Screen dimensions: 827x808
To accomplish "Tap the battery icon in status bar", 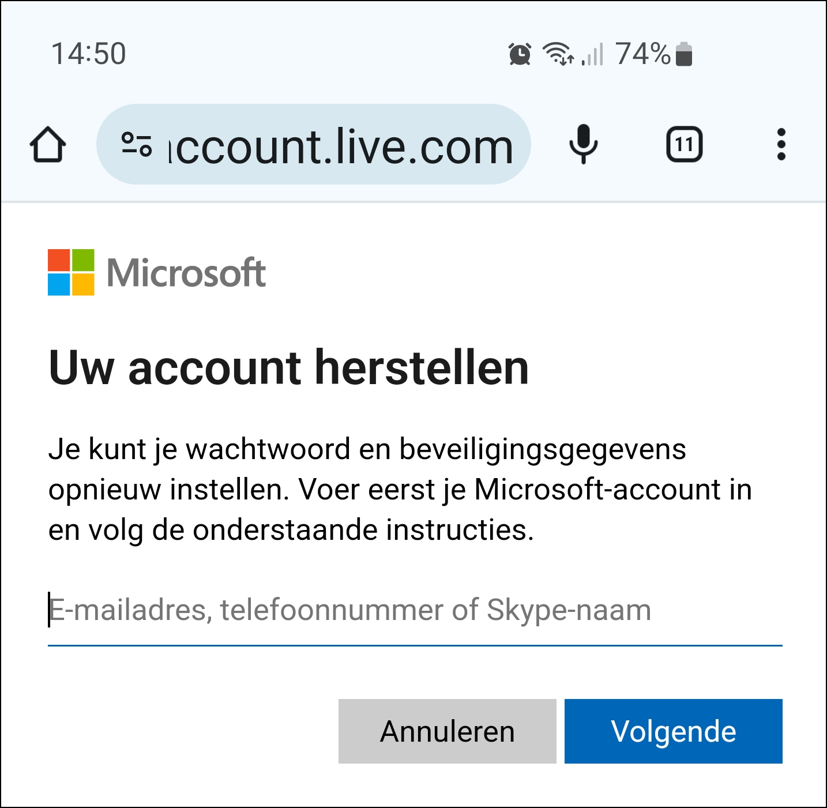I will pos(683,54).
